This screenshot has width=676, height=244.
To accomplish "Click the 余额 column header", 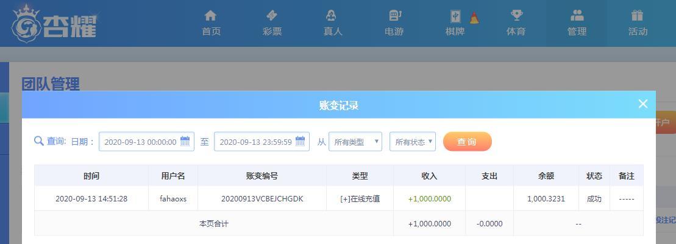I will (546, 176).
